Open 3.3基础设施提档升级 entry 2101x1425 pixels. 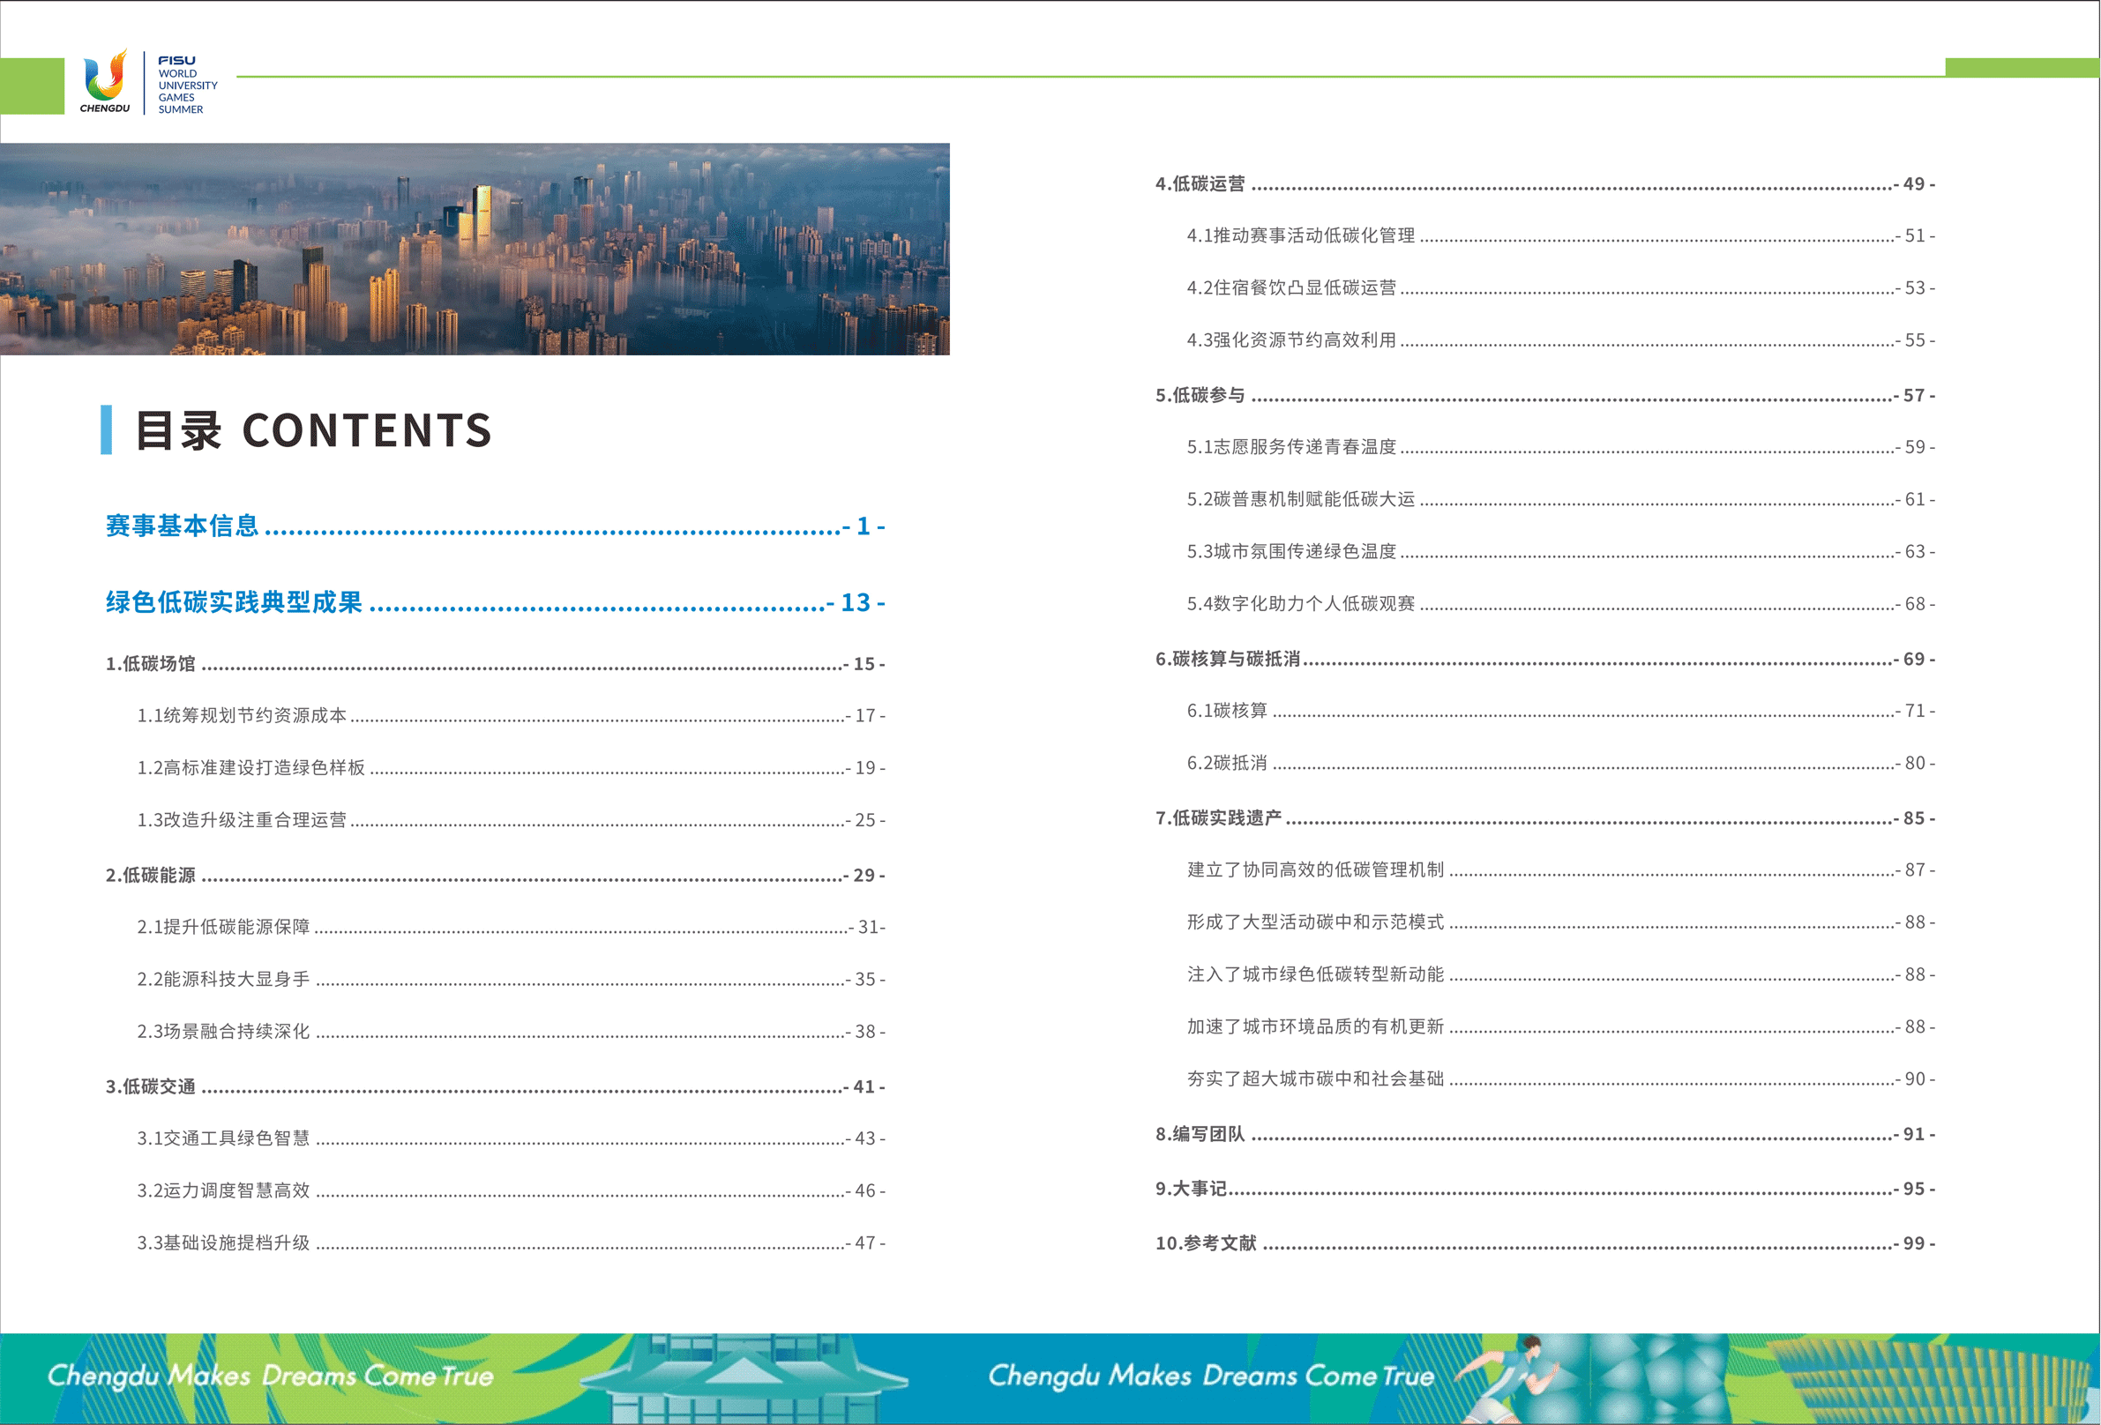click(x=511, y=1242)
